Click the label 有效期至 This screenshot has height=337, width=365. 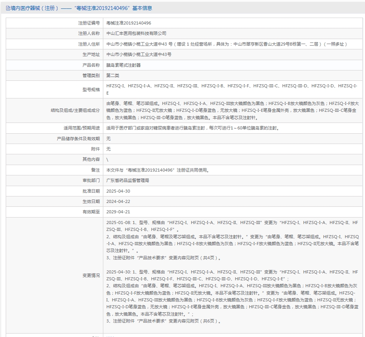coord(91,212)
